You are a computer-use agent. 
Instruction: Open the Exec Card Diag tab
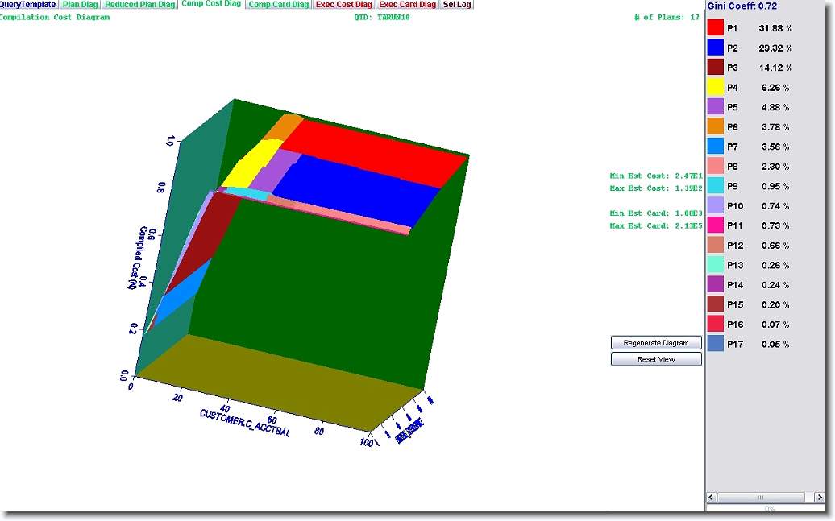tap(407, 5)
